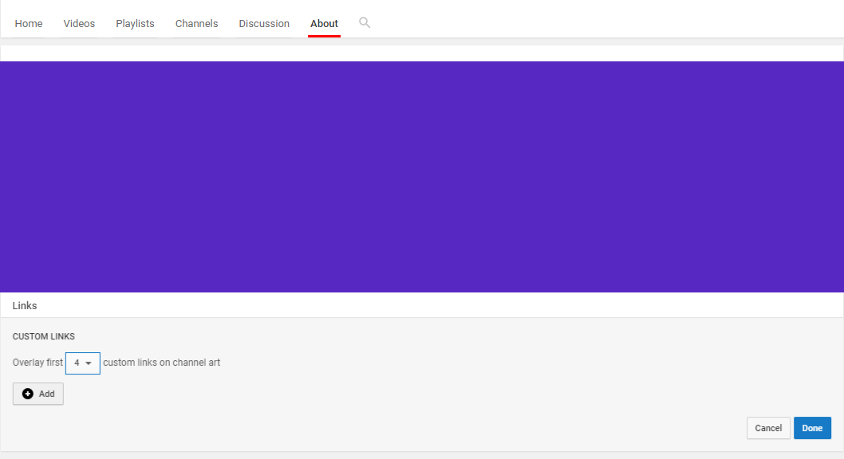Open the channel search magnifier
This screenshot has width=844, height=459.
[365, 22]
